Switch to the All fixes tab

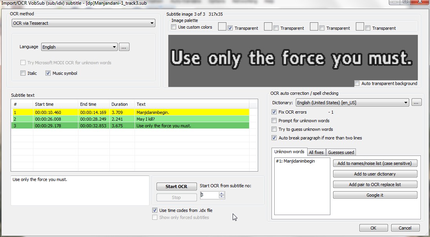click(316, 152)
